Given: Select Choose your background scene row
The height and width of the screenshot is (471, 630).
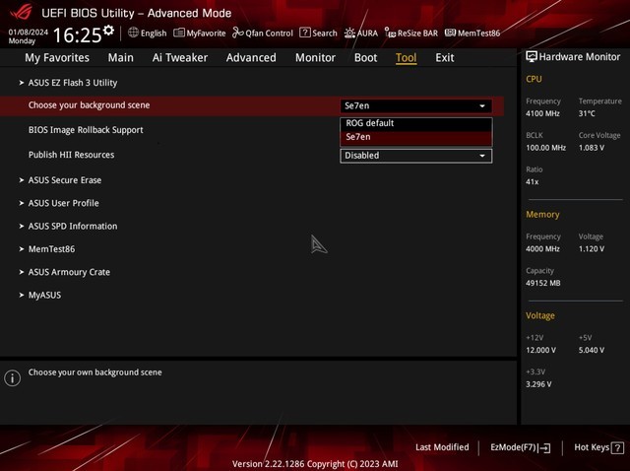Looking at the screenshot, I should (251, 105).
